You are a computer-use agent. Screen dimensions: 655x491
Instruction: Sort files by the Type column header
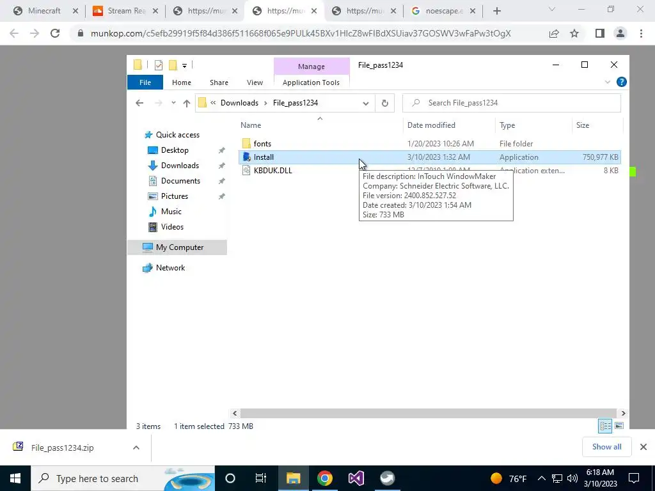point(533,125)
